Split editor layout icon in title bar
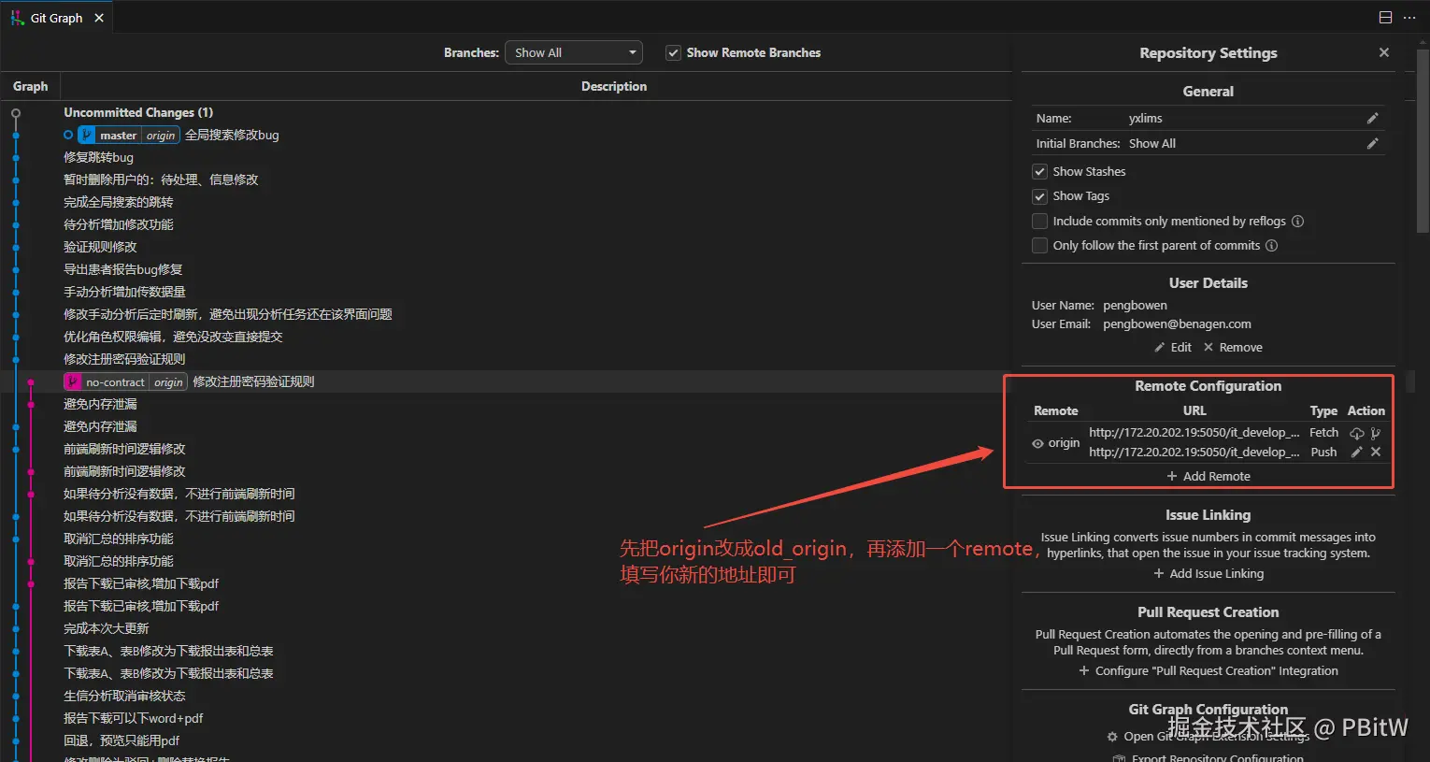Image resolution: width=1430 pixels, height=762 pixels. pyautogui.click(x=1385, y=18)
